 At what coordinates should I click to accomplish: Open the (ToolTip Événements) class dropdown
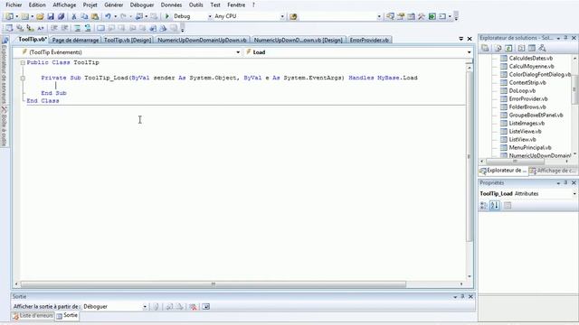pyautogui.click(x=238, y=52)
